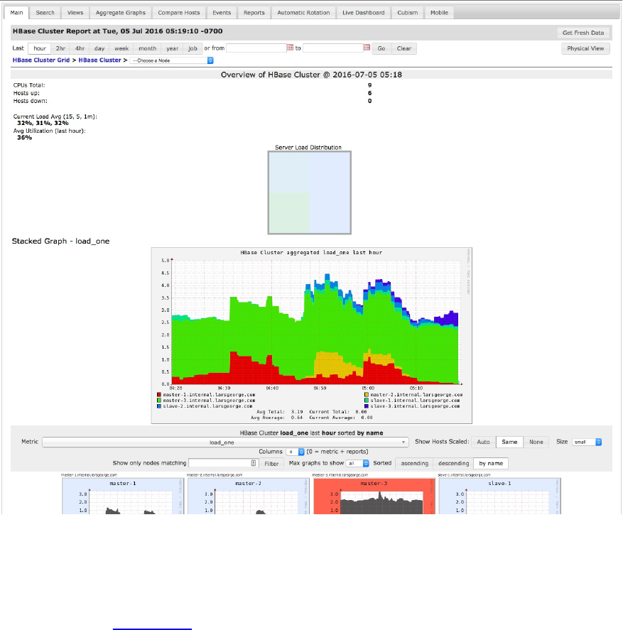
Task: Switch to the Search tab
Action: pyautogui.click(x=45, y=13)
